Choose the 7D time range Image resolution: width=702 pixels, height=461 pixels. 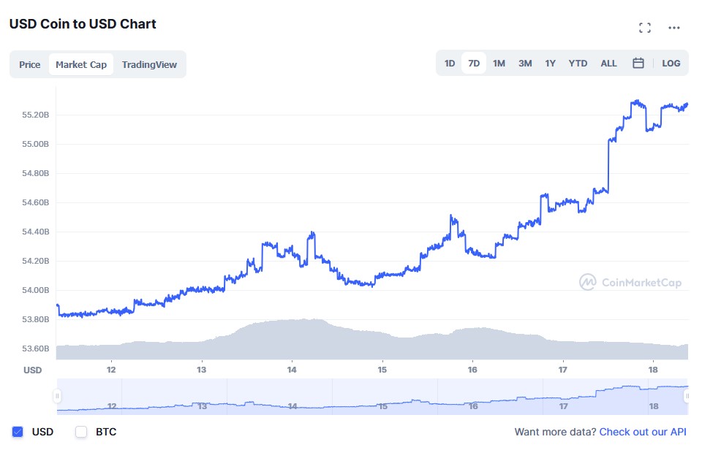coord(474,64)
